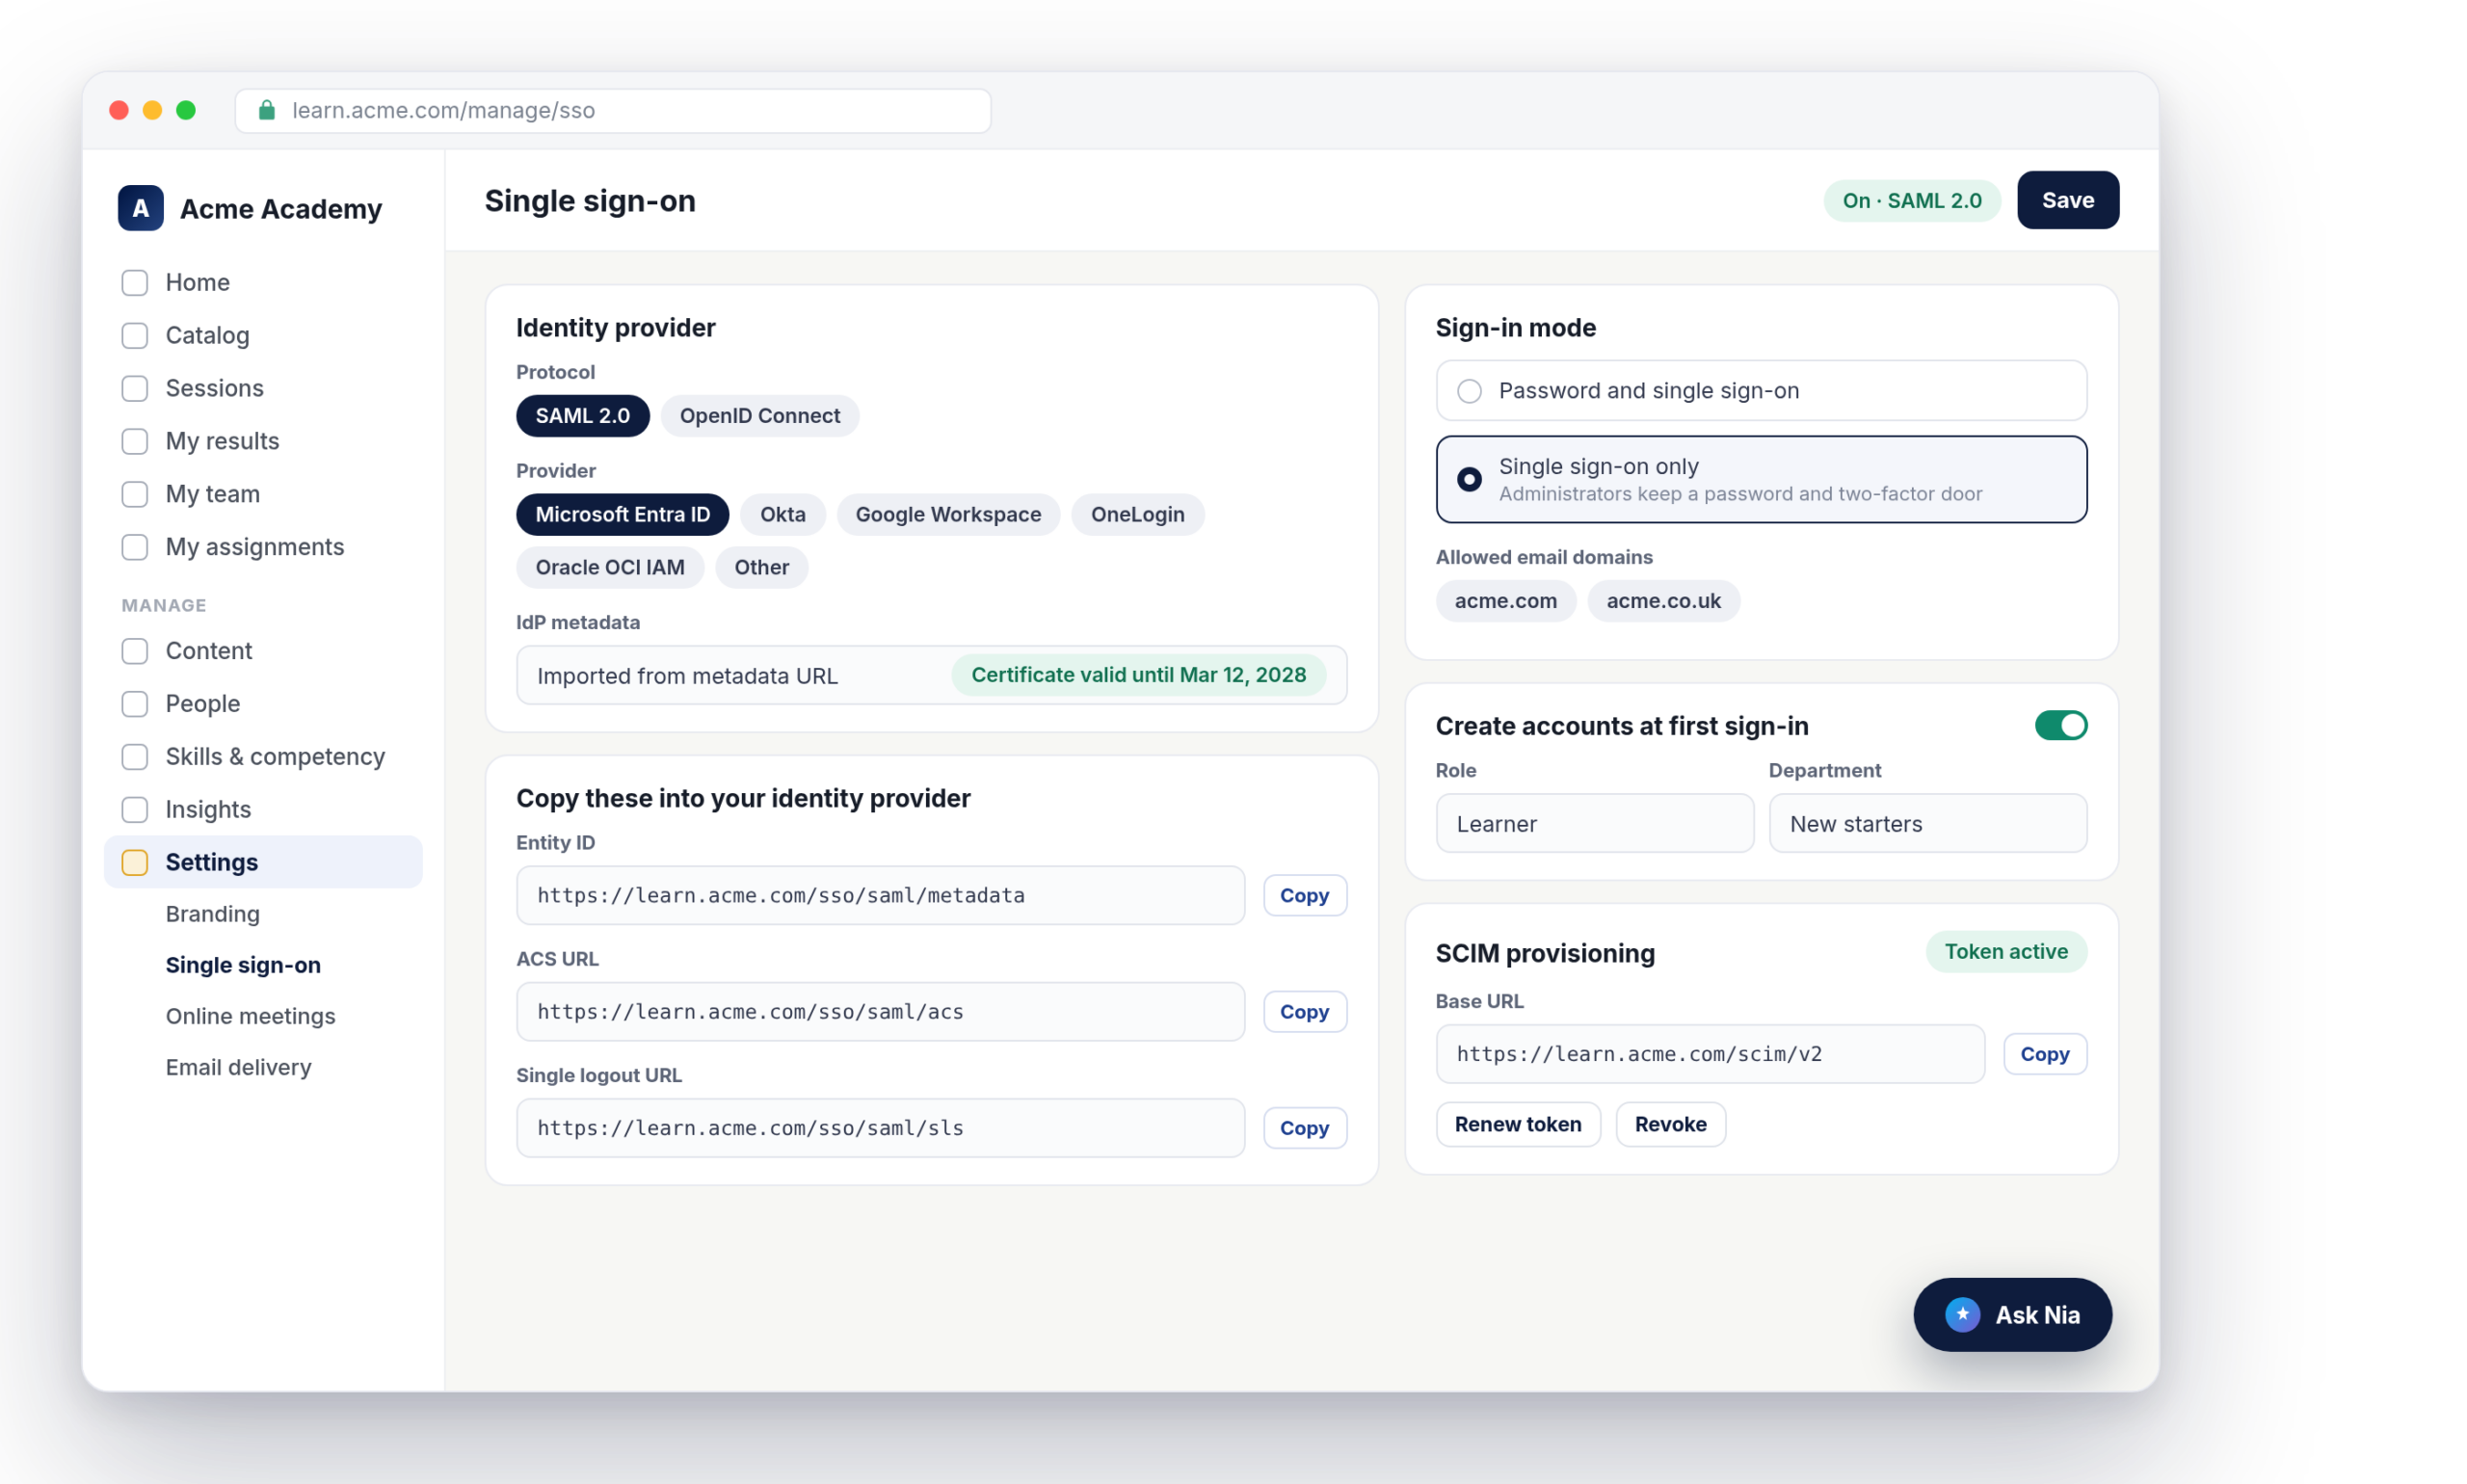The height and width of the screenshot is (1484, 2467).
Task: Select OneLogin provider
Action: (x=1137, y=514)
